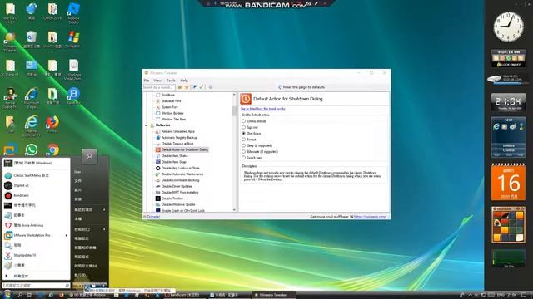Image resolution: width=533 pixels, height=299 pixels.
Task: Select 'Disable Downloads Blocking' tree item
Action: 180,180
